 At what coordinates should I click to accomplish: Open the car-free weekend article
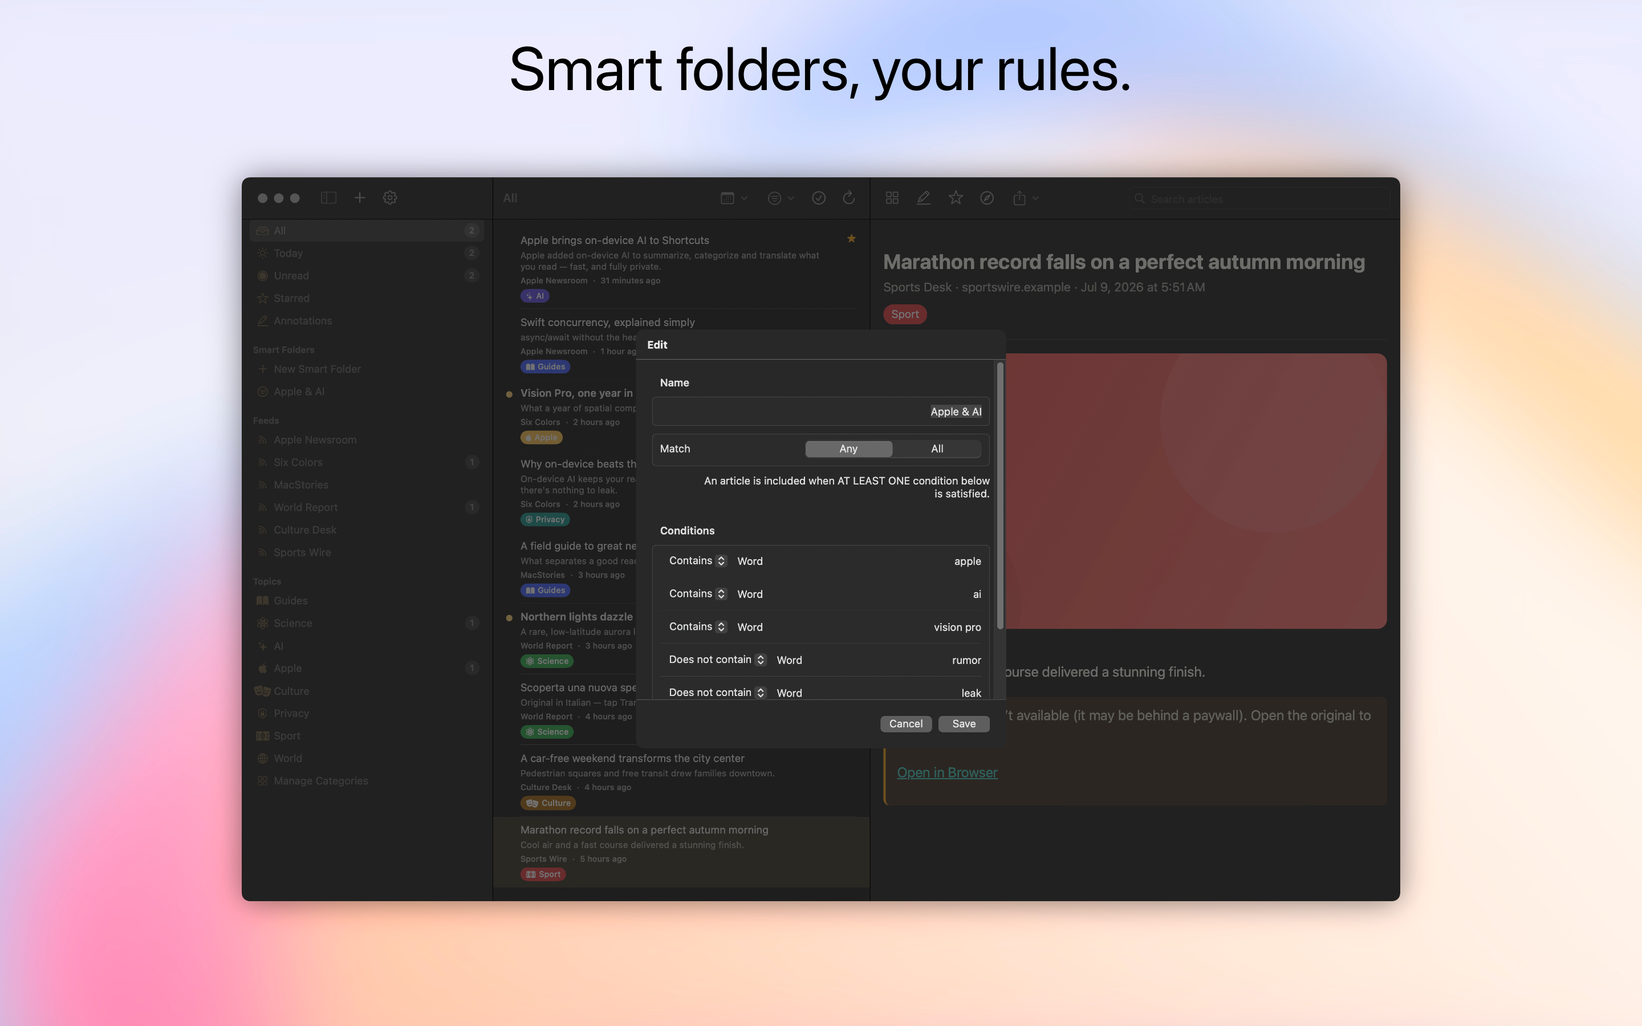681,780
